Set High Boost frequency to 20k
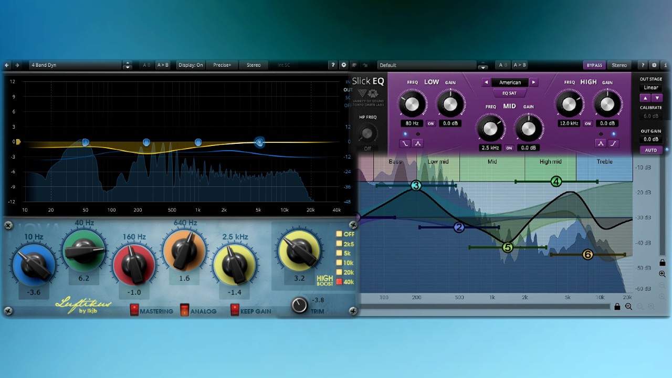The width and height of the screenshot is (672, 378). point(339,272)
